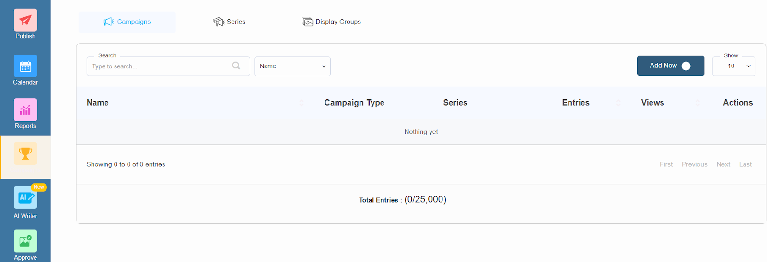Go to the Next page link
The image size is (767, 262).
click(723, 164)
